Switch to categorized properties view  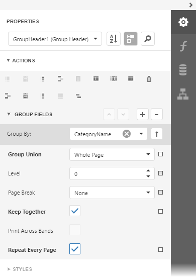pyautogui.click(x=131, y=39)
